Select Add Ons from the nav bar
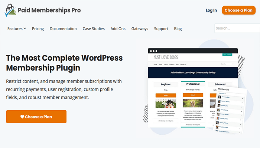 pyautogui.click(x=118, y=28)
